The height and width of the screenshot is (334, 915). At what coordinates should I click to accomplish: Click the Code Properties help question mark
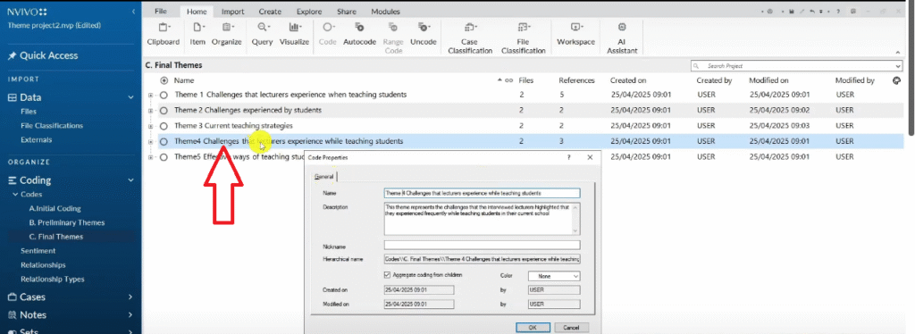[569, 157]
